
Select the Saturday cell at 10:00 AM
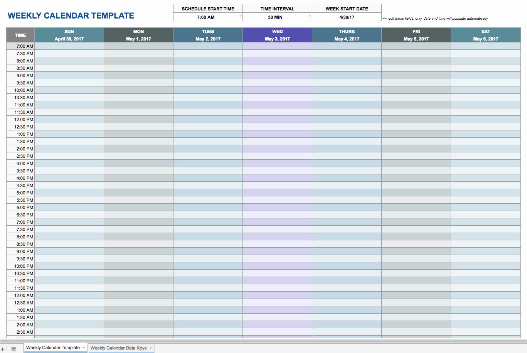(486, 90)
